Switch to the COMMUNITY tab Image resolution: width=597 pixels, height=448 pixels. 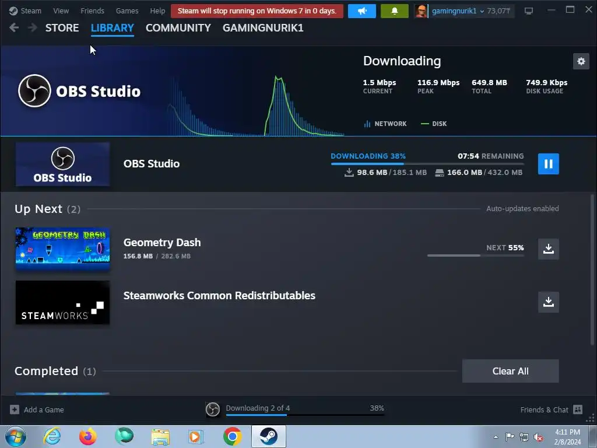click(x=178, y=28)
